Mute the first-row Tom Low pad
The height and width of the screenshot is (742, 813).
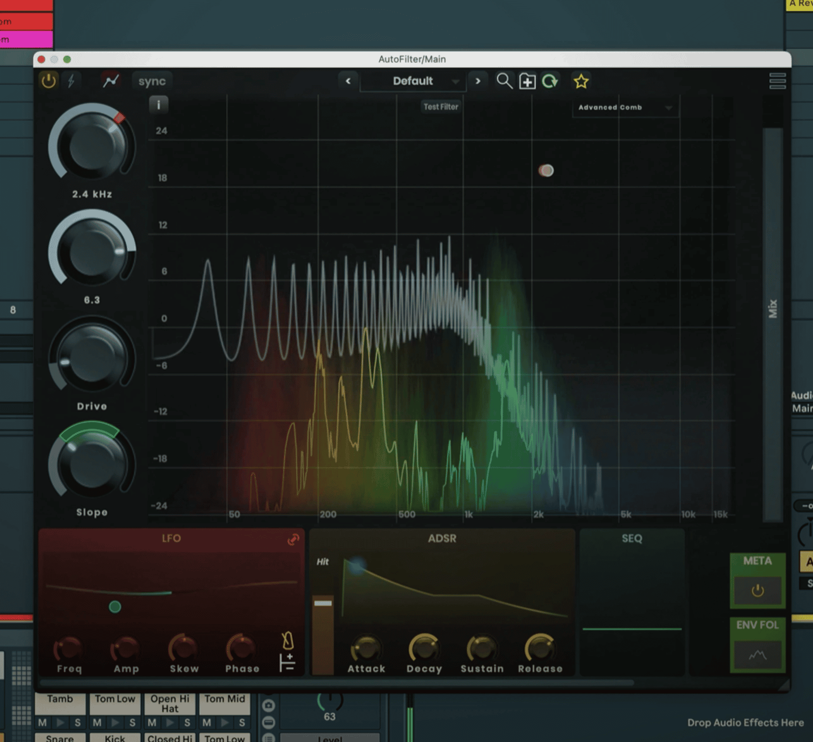click(x=97, y=723)
